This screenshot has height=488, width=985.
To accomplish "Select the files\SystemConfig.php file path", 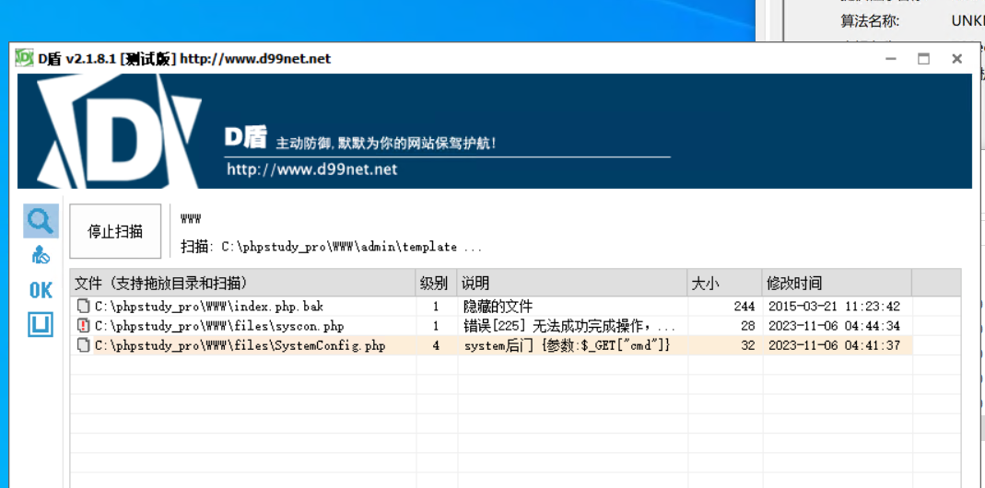I will click(x=240, y=345).
